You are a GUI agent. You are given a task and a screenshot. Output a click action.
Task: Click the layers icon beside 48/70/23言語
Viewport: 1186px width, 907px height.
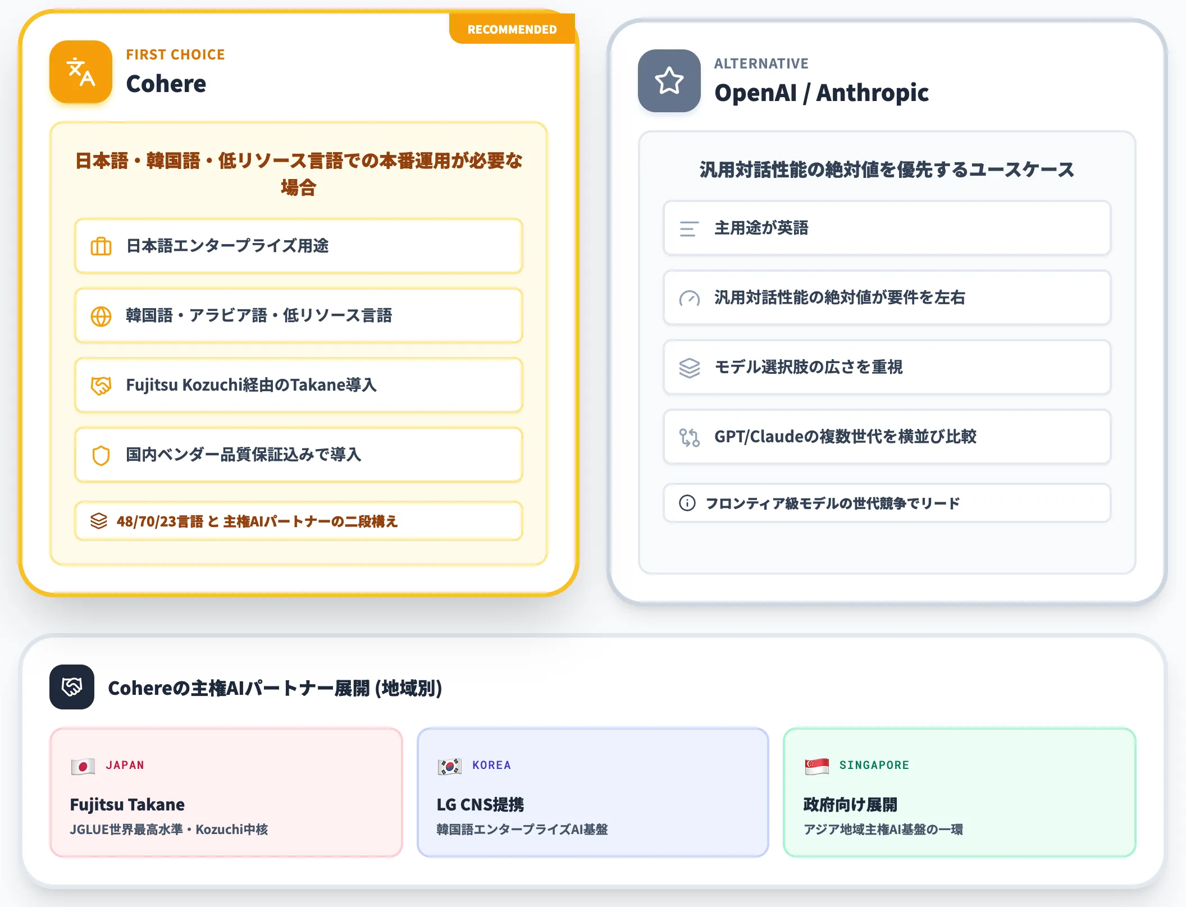[x=99, y=521]
